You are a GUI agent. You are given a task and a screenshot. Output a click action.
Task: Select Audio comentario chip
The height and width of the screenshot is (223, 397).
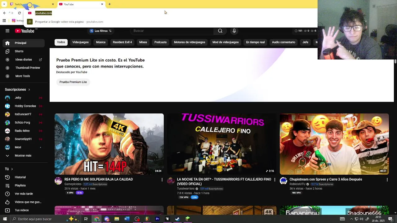[283, 42]
